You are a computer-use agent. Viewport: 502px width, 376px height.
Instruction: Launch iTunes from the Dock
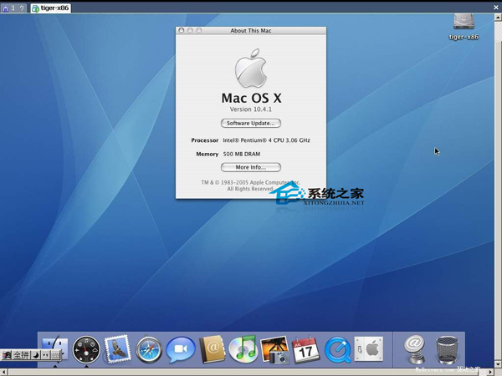(x=243, y=348)
